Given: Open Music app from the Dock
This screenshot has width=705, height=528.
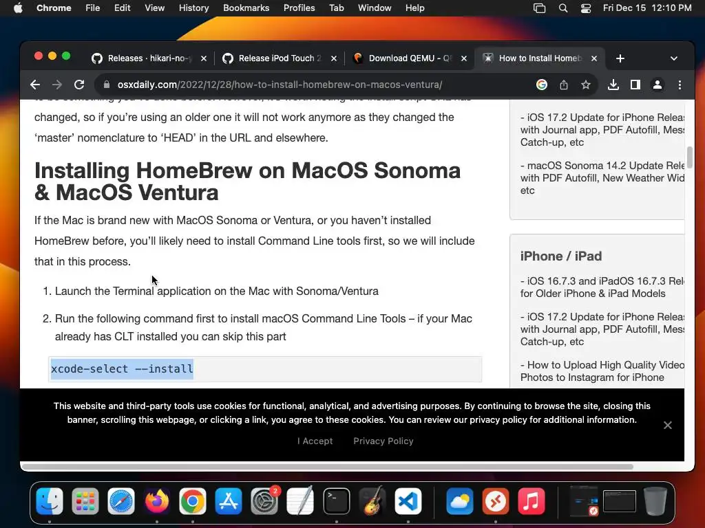Looking at the screenshot, I should pos(531,501).
